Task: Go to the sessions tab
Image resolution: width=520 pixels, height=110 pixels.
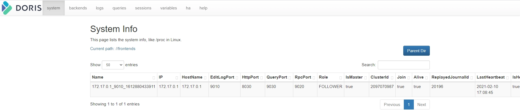Action: (x=143, y=8)
